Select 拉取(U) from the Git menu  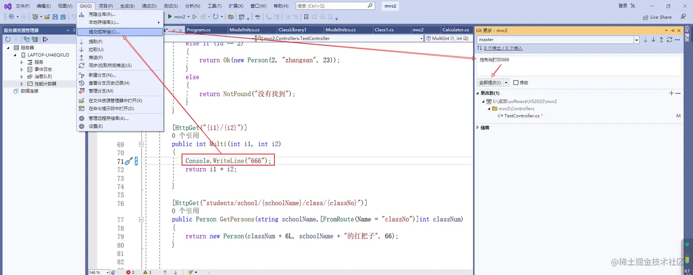(x=120, y=49)
